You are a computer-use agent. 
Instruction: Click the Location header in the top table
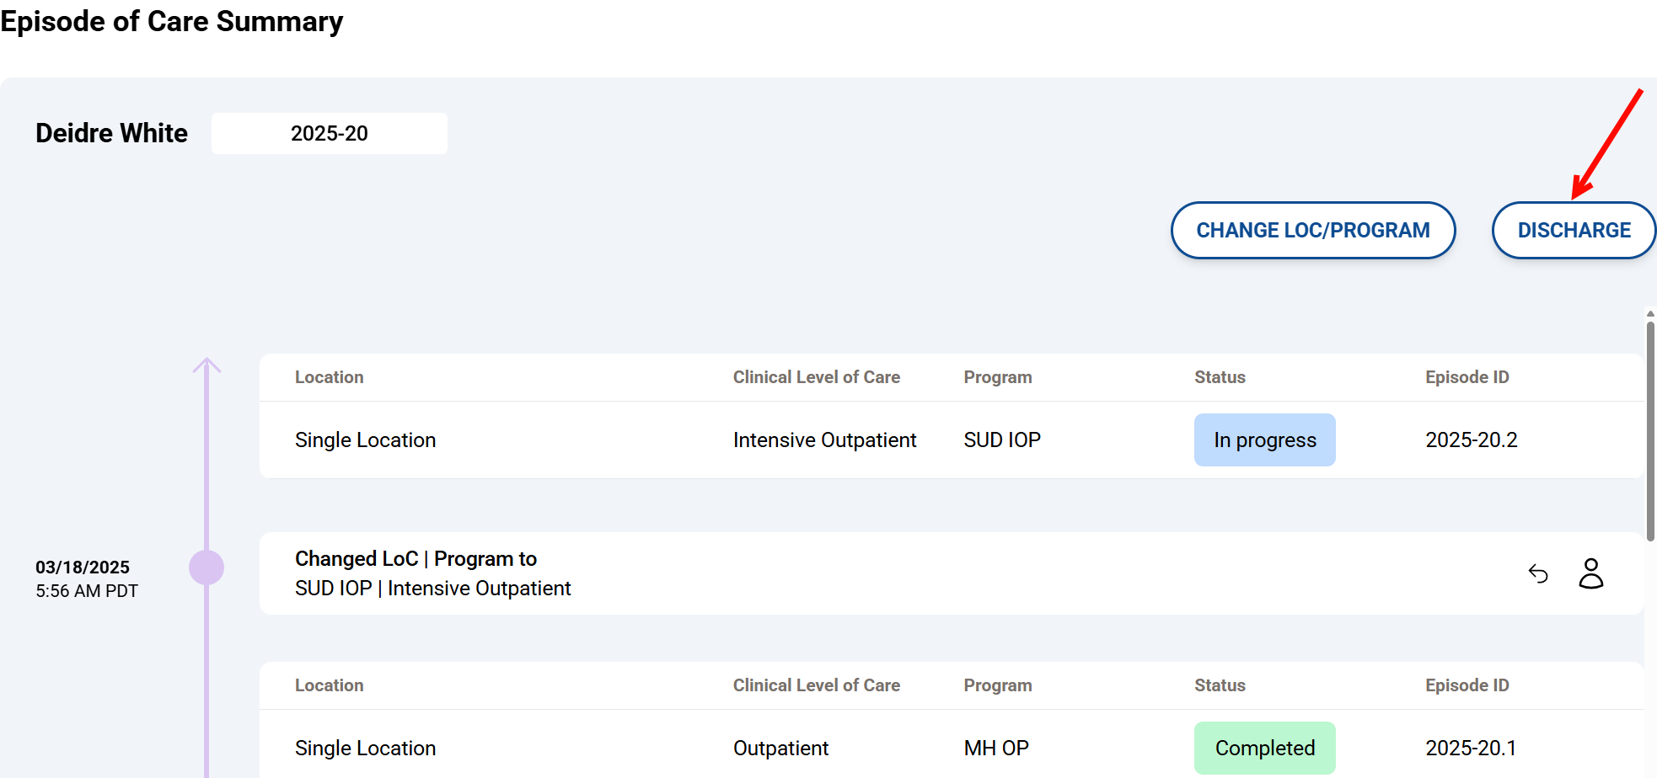(329, 377)
